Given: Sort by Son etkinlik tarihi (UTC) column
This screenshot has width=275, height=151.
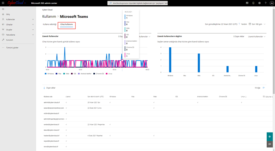Looking at the screenshot, I should tap(96, 97).
